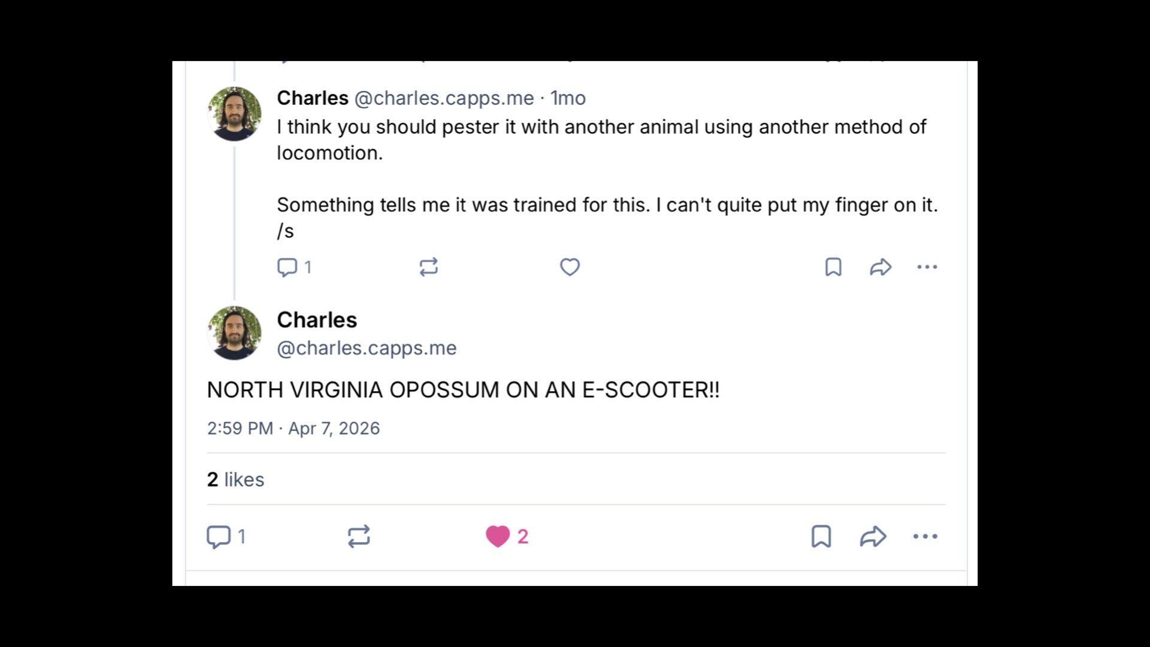Screen dimensions: 1150x647
Task: Open replies on the locomotion reply post
Action: click(x=294, y=267)
